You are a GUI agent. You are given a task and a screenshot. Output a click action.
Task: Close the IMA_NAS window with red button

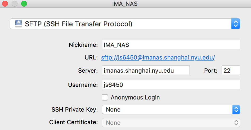(x=5, y=3)
